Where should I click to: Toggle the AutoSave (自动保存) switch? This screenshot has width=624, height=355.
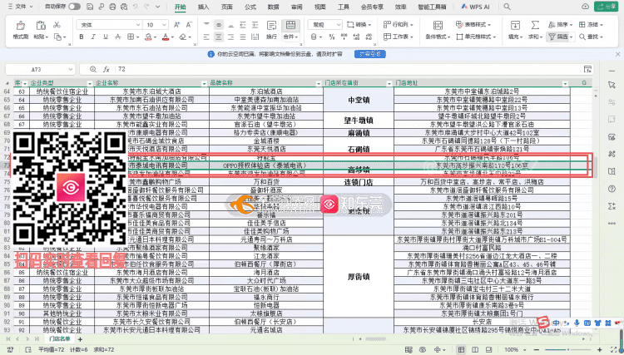(74, 6)
